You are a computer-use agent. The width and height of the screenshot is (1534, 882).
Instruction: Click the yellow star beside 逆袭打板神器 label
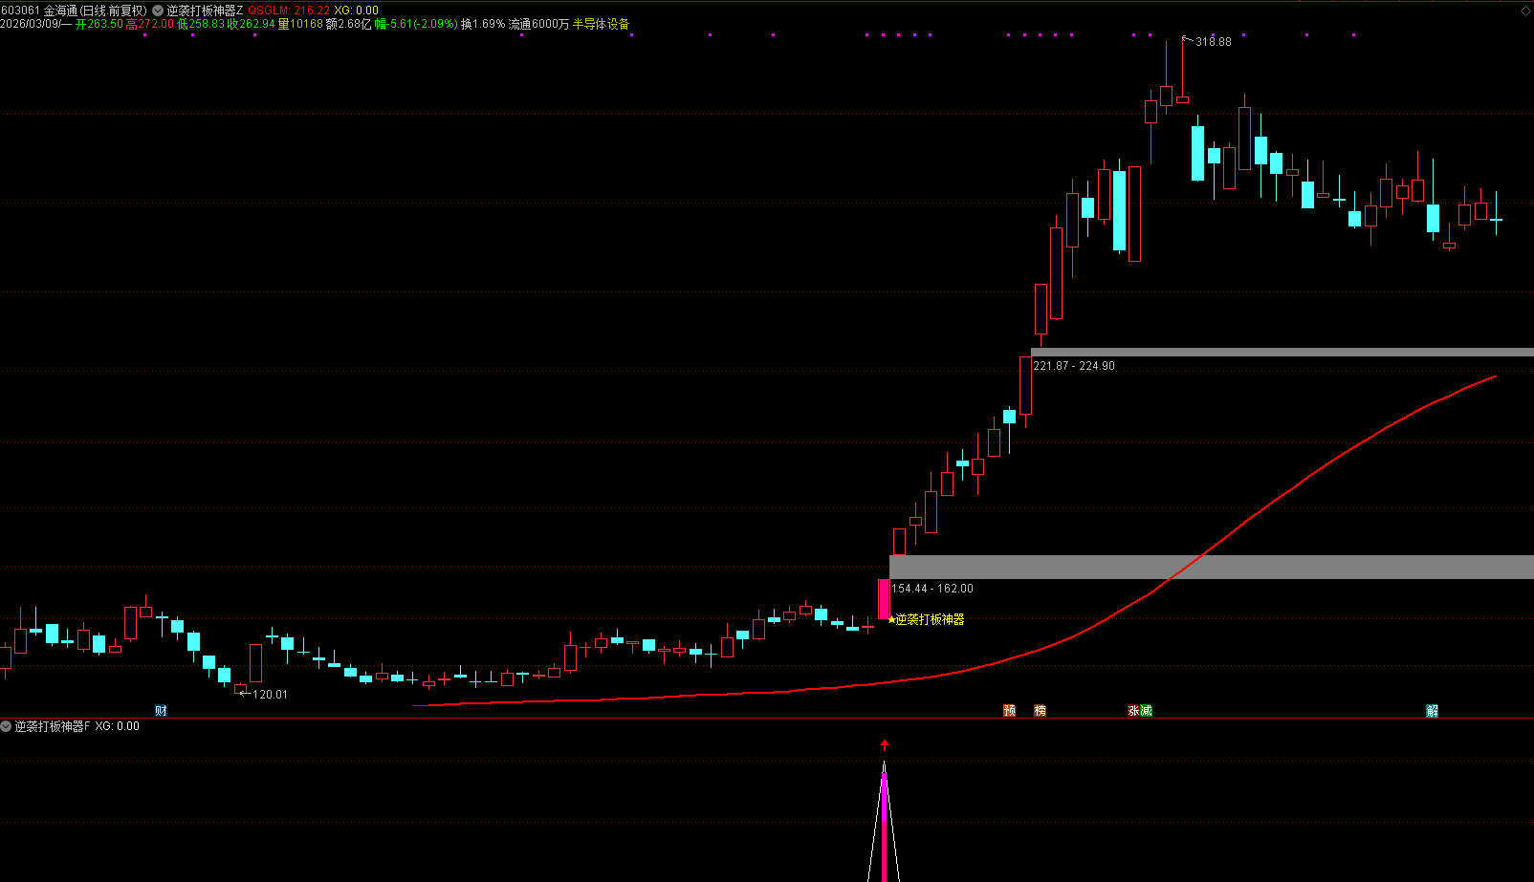(891, 619)
